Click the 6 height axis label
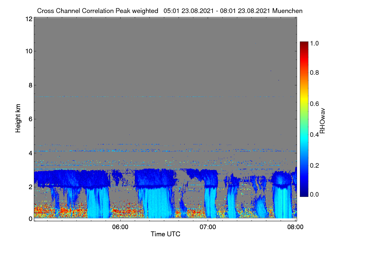Viewport: 390px width, 260px height. 30,119
